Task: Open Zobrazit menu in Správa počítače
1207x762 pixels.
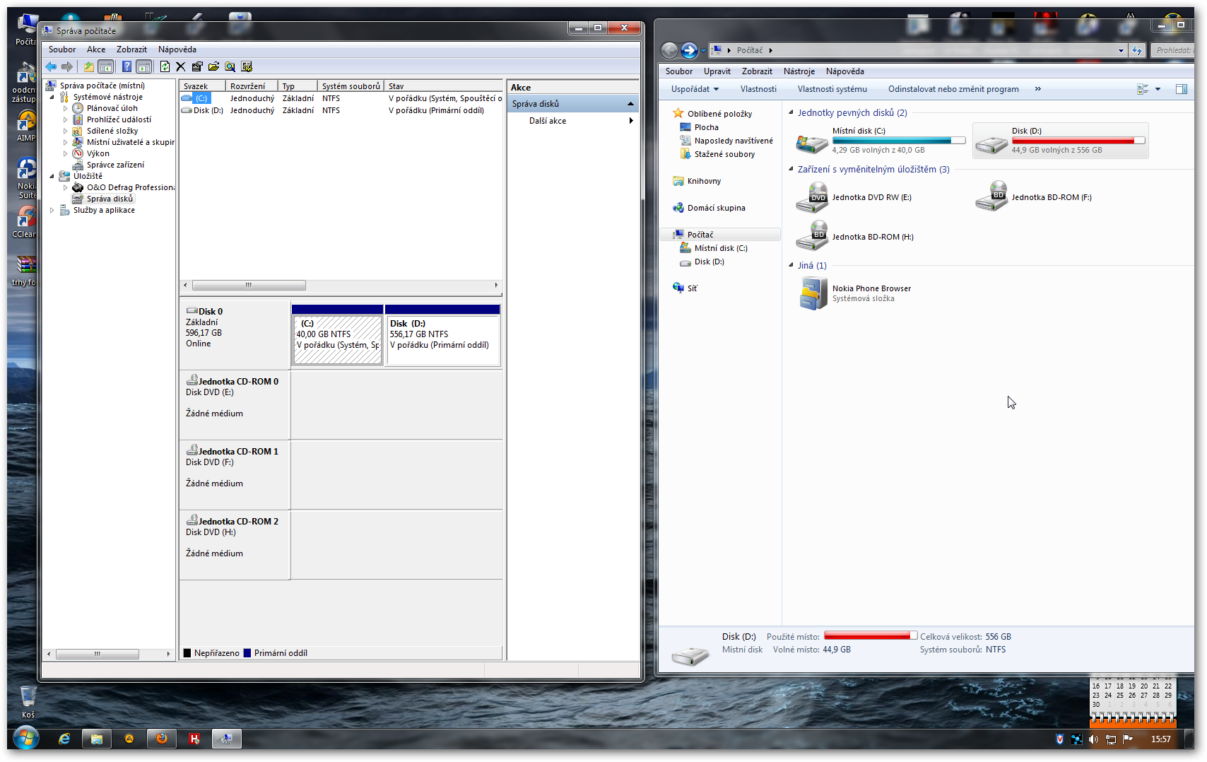Action: point(131,49)
